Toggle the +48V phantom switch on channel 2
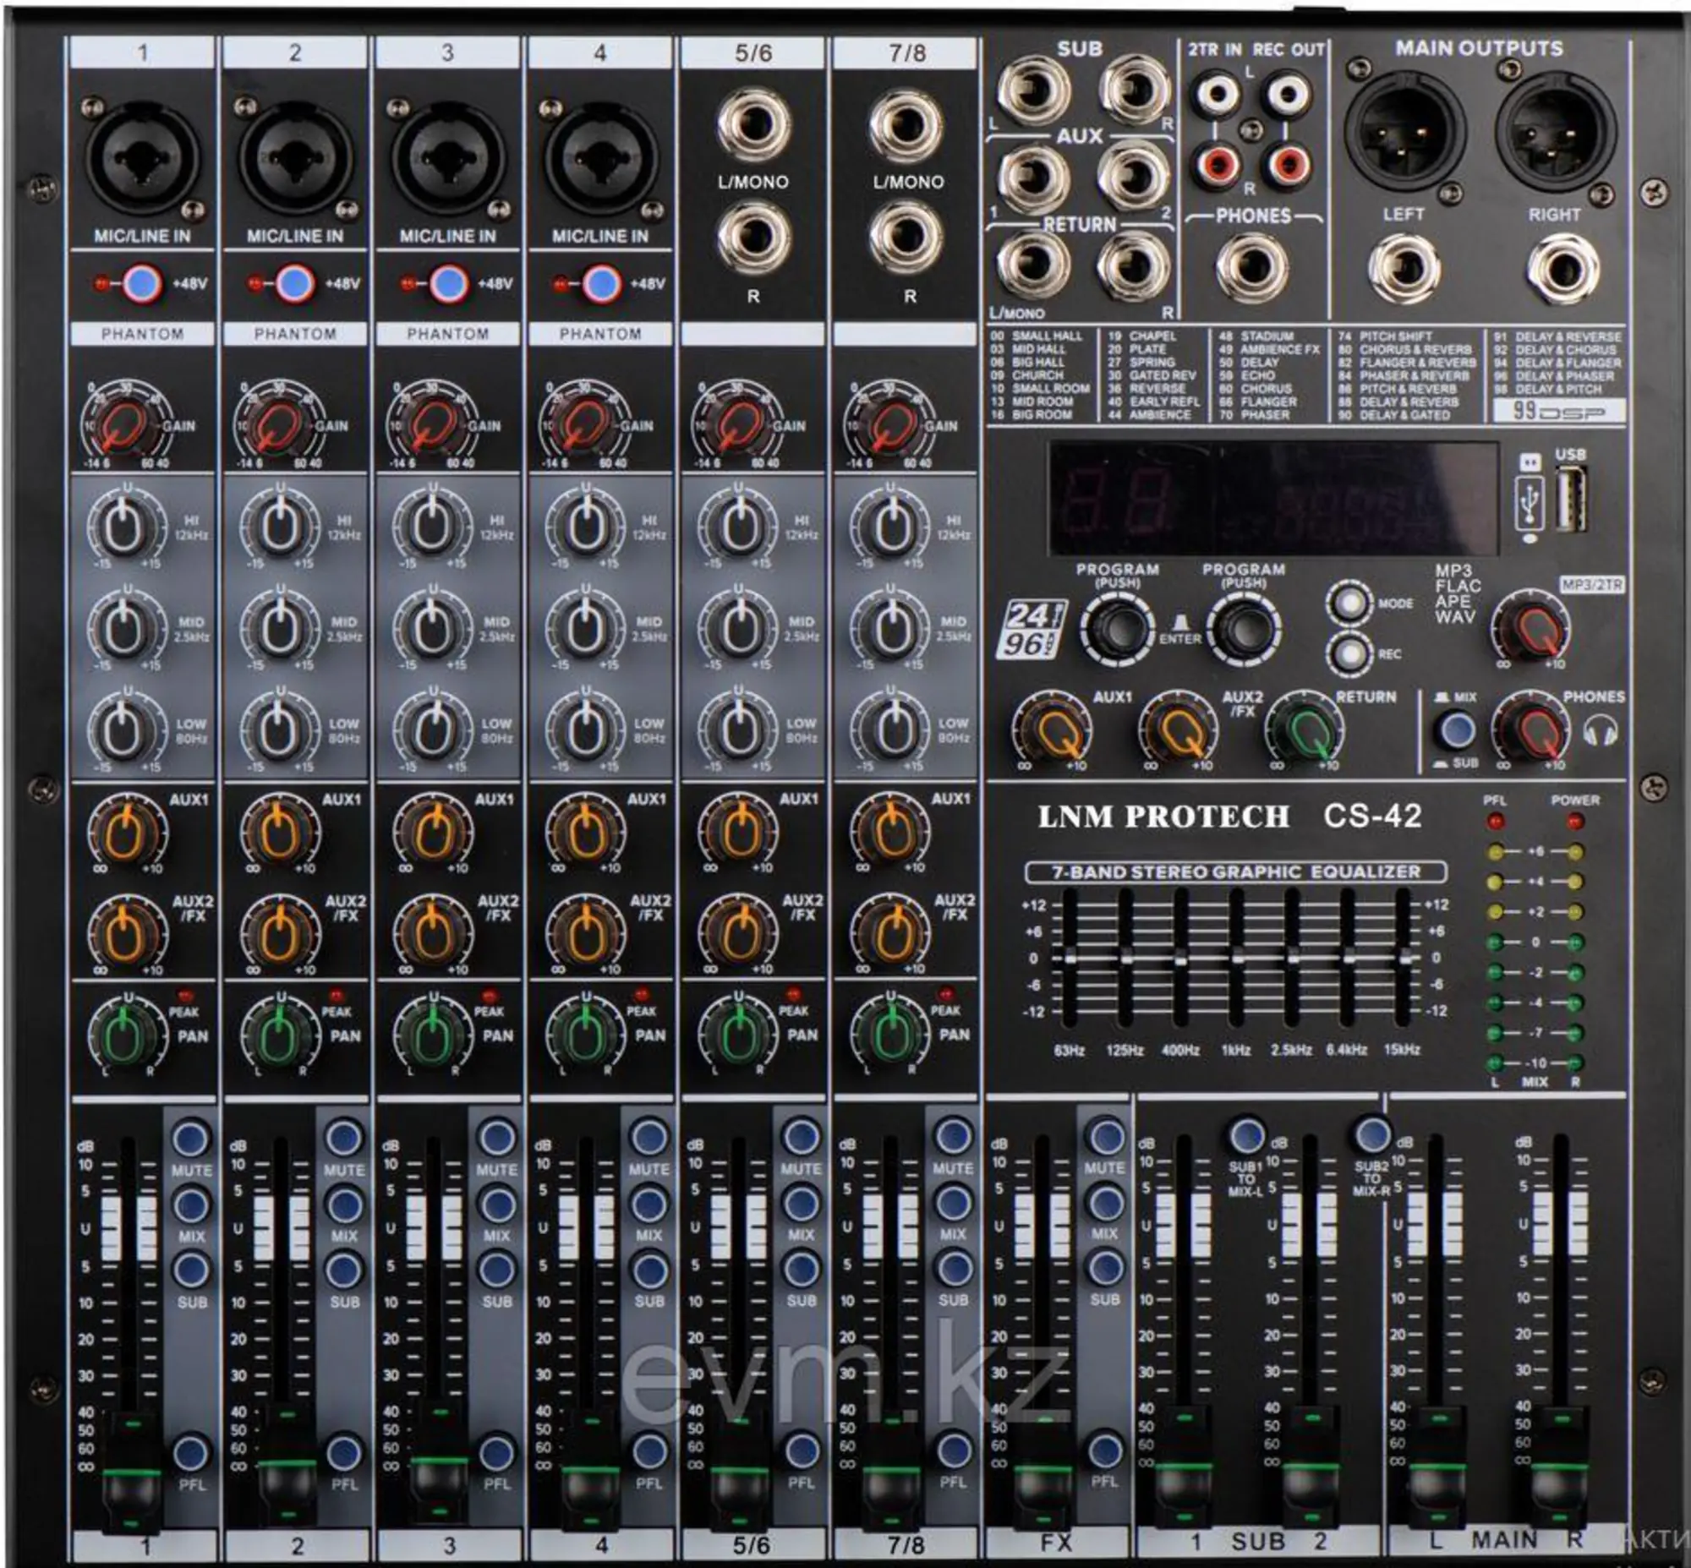The height and width of the screenshot is (1568, 1691). pyautogui.click(x=294, y=283)
